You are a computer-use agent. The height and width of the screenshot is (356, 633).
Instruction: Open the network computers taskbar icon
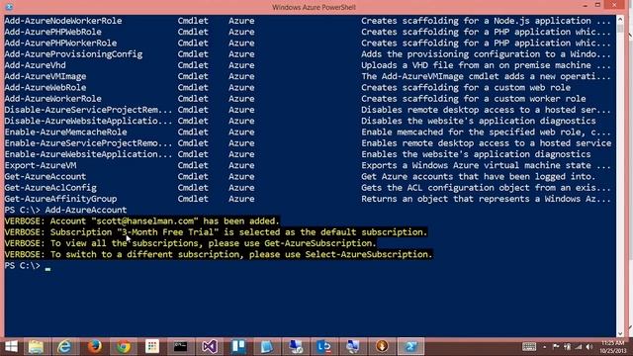(x=353, y=346)
